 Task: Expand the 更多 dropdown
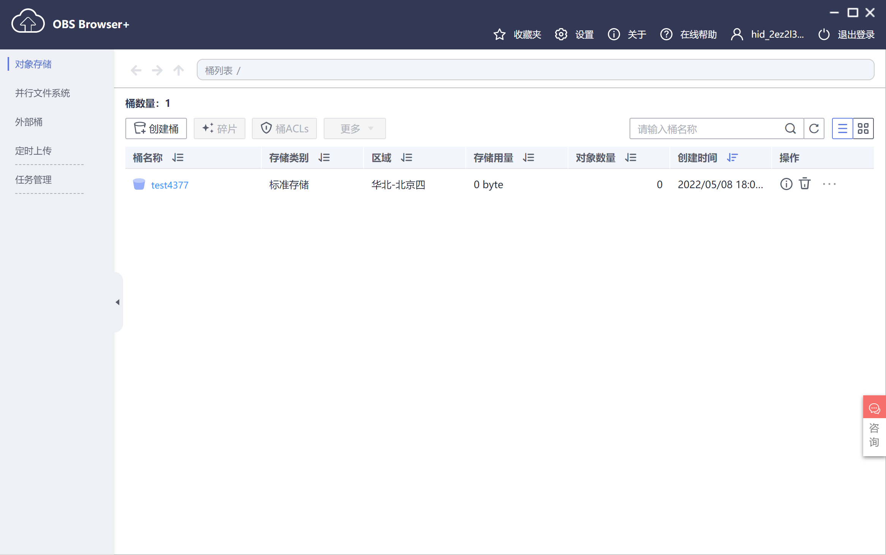355,128
